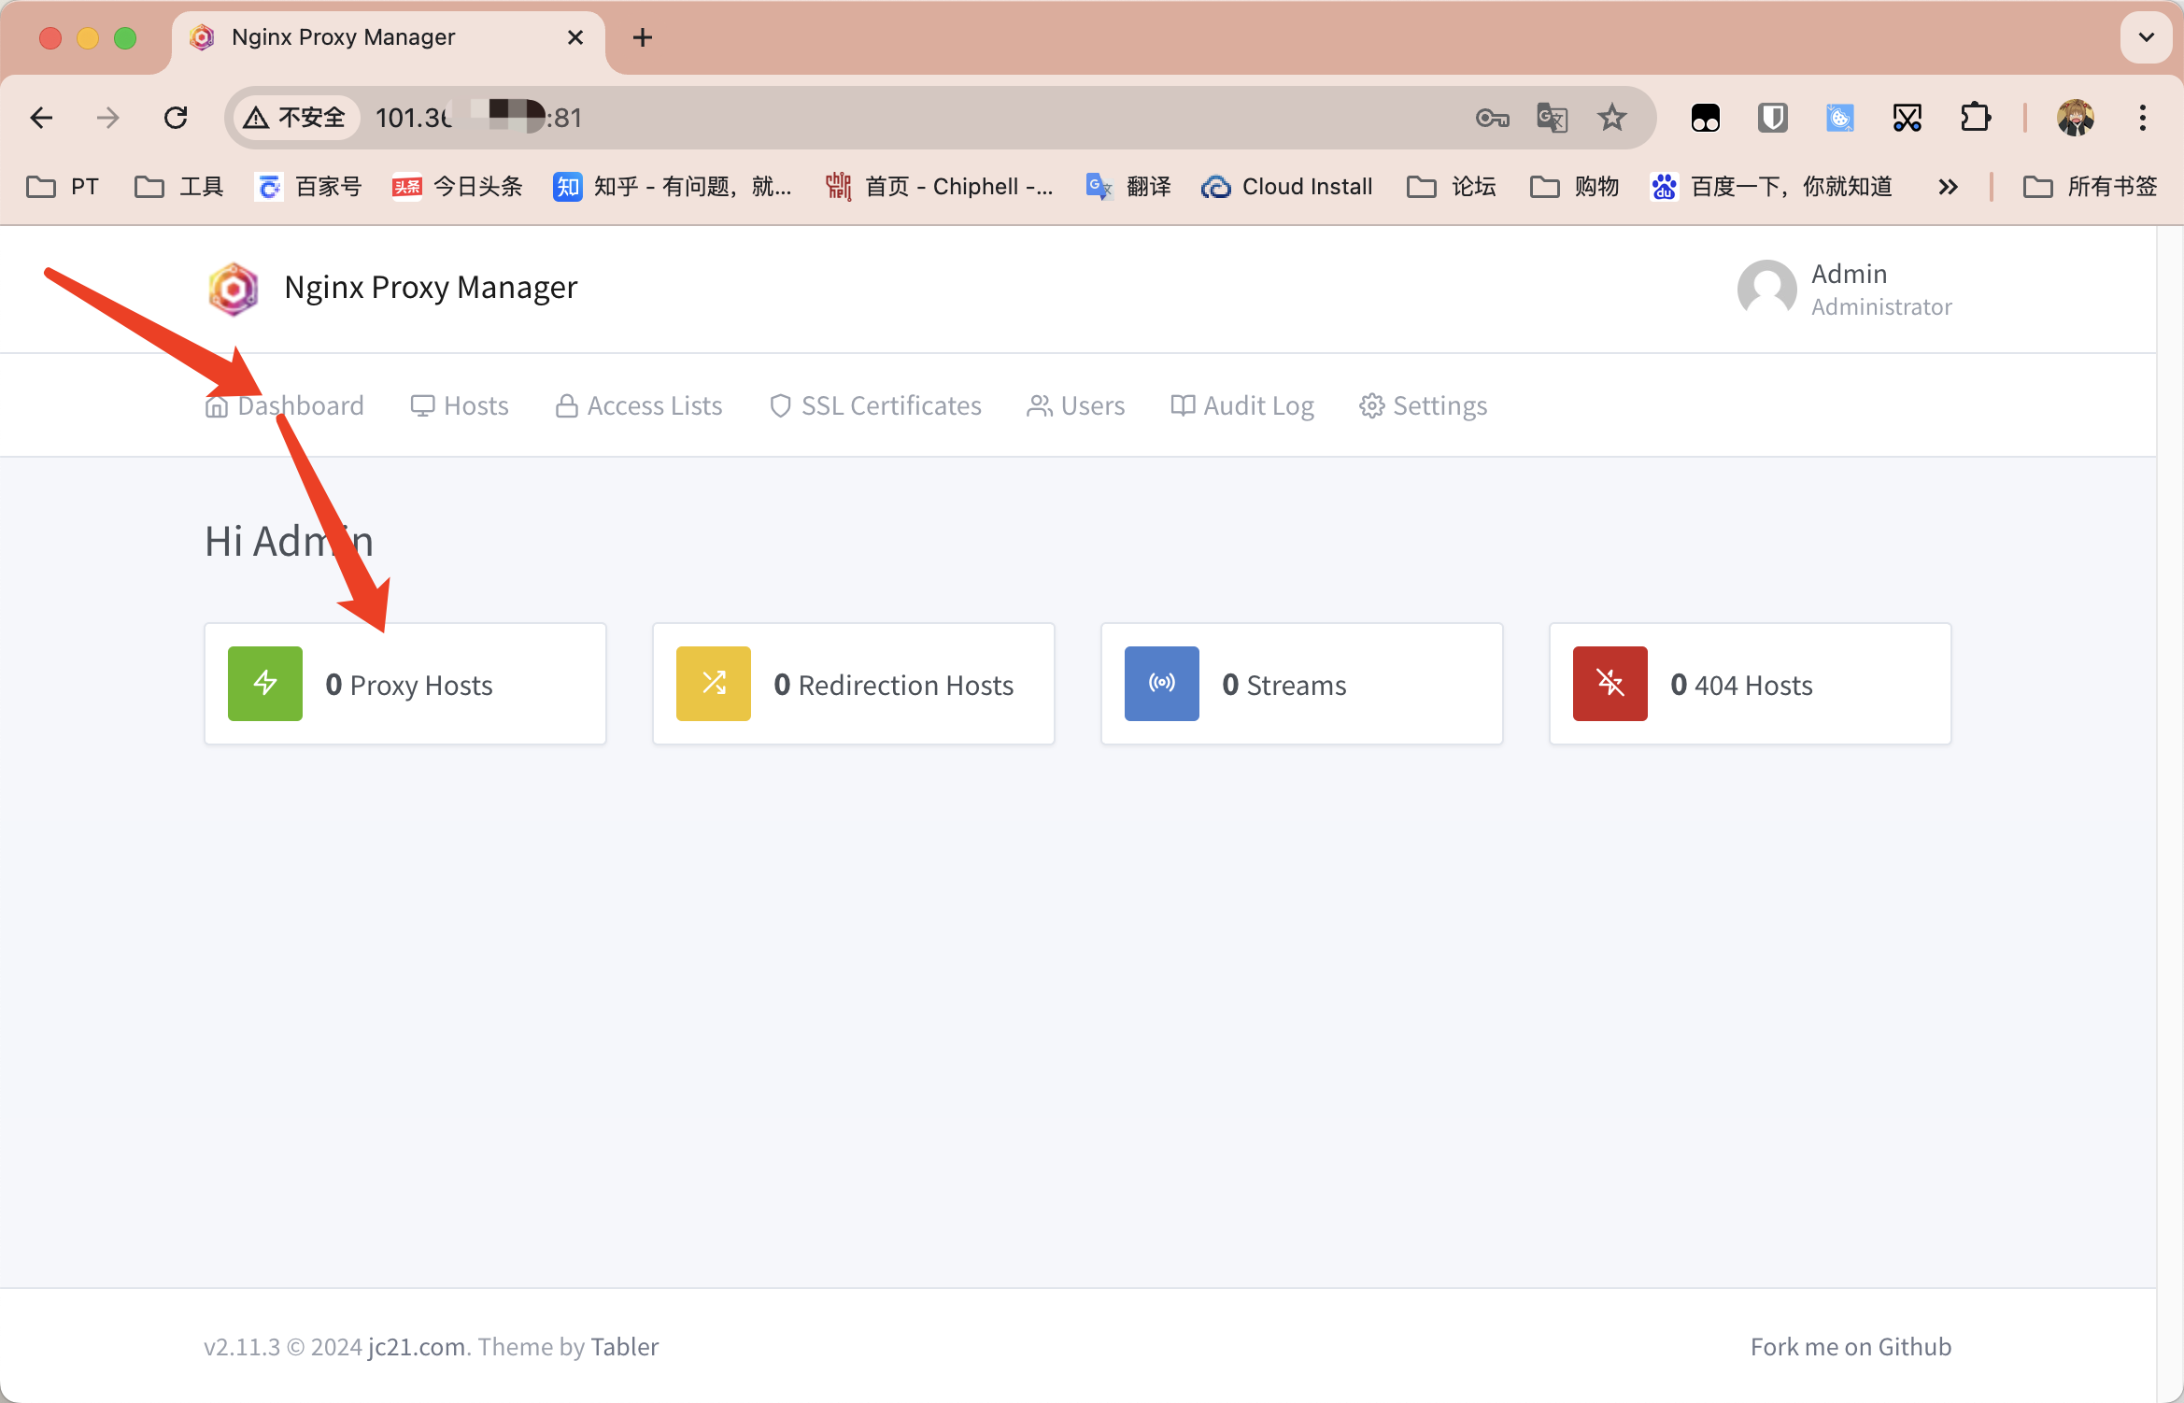Open the 论坛 bookmarks folder

(1452, 187)
